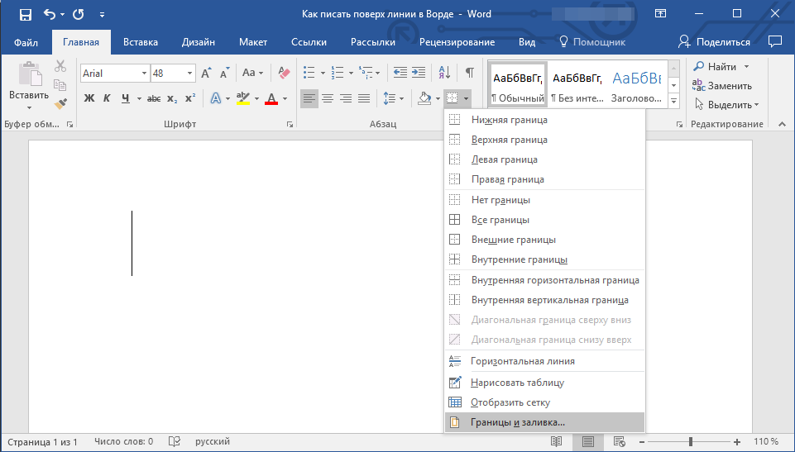795x452 pixels.
Task: Open the bulleted list icon
Action: click(309, 73)
